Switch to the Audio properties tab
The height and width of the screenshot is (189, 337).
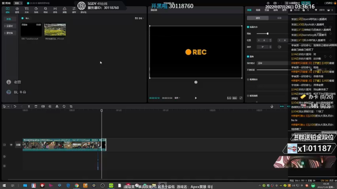(x=258, y=10)
